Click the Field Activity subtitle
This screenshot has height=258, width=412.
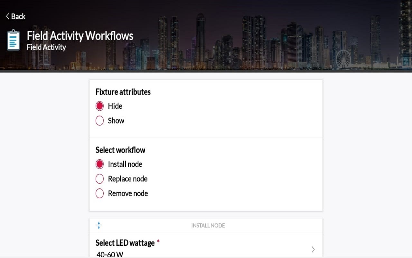[x=46, y=47]
